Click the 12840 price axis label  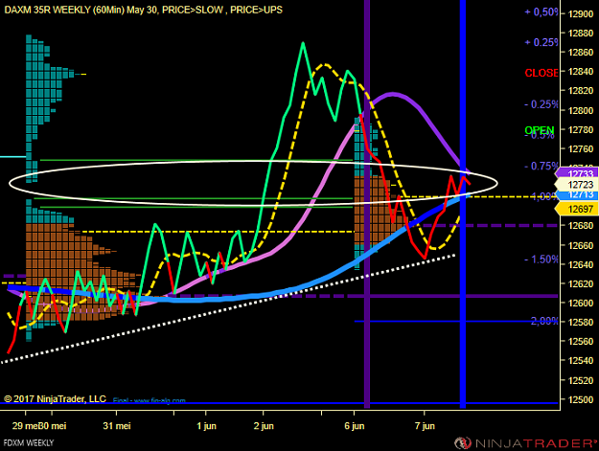pos(581,72)
